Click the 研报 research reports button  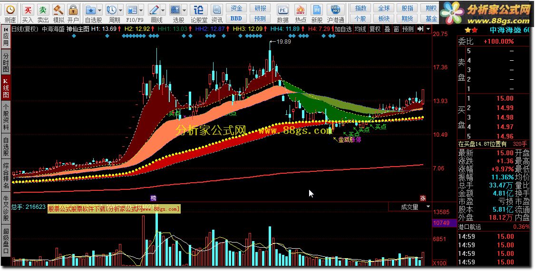click(x=260, y=8)
